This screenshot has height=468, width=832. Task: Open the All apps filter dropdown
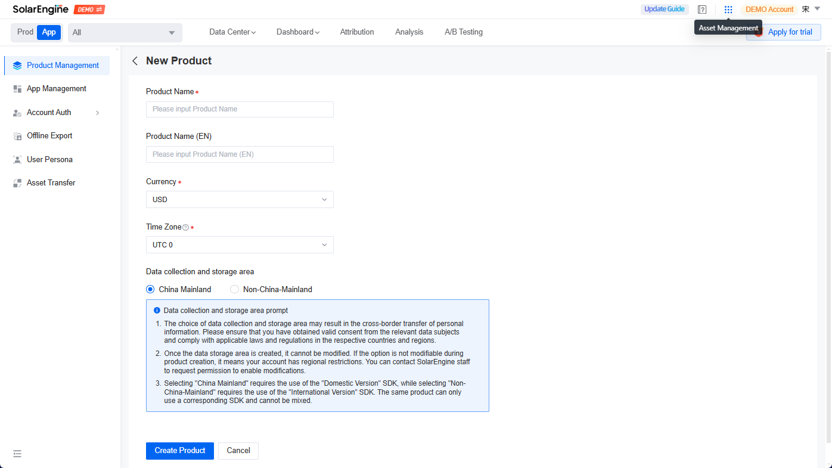[x=124, y=32]
